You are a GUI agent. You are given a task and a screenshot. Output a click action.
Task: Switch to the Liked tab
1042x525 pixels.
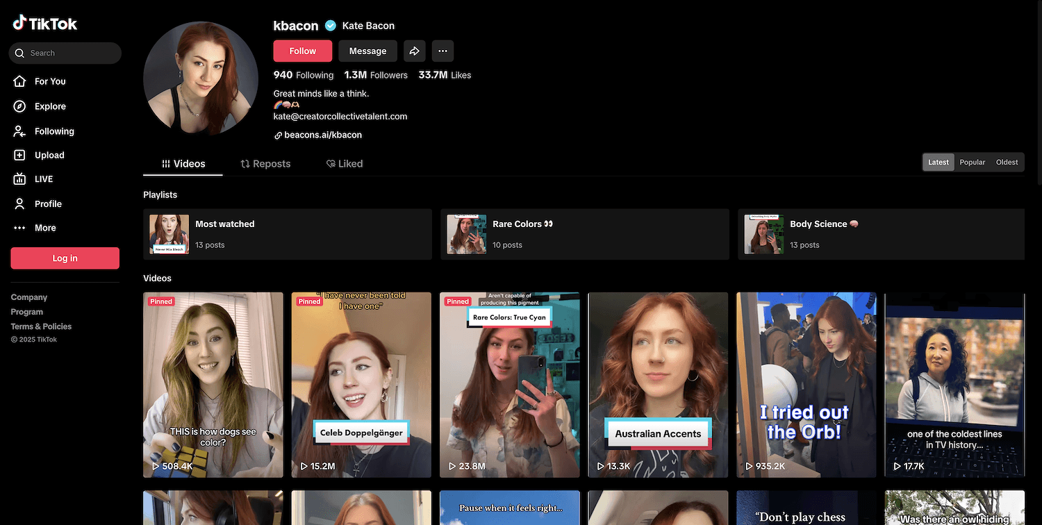coord(345,164)
